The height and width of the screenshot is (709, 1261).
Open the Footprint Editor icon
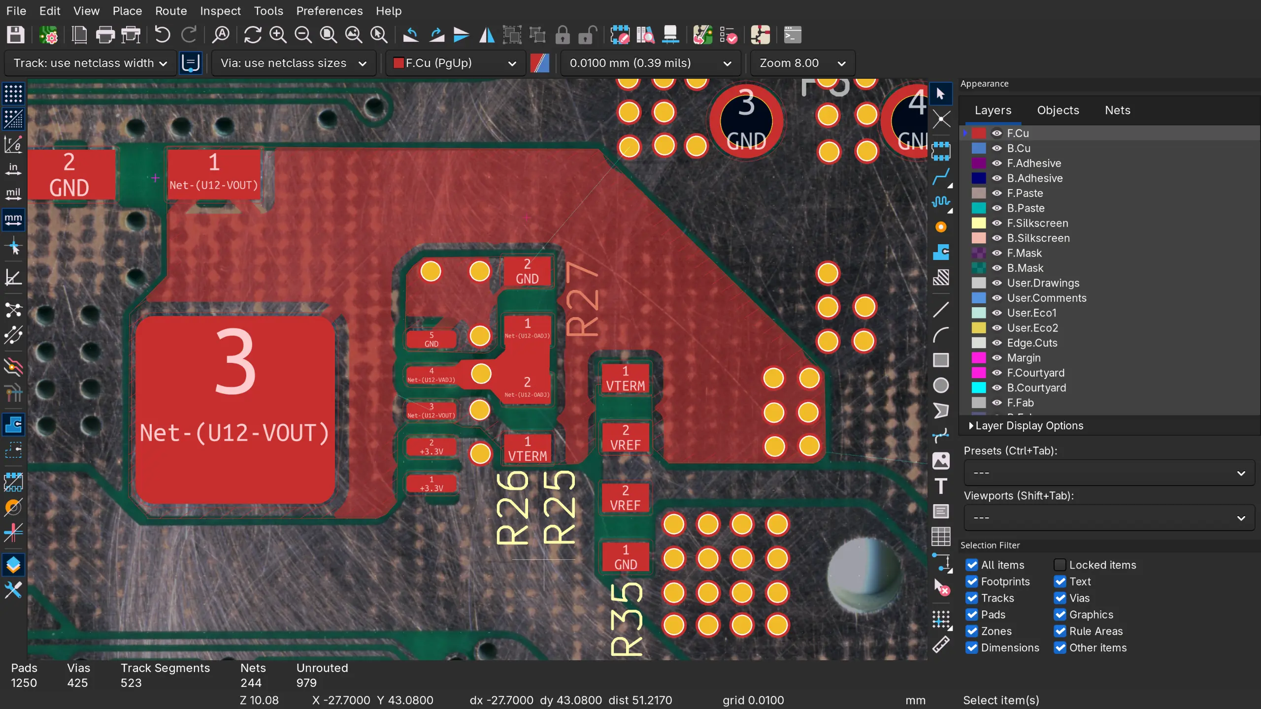tap(620, 35)
